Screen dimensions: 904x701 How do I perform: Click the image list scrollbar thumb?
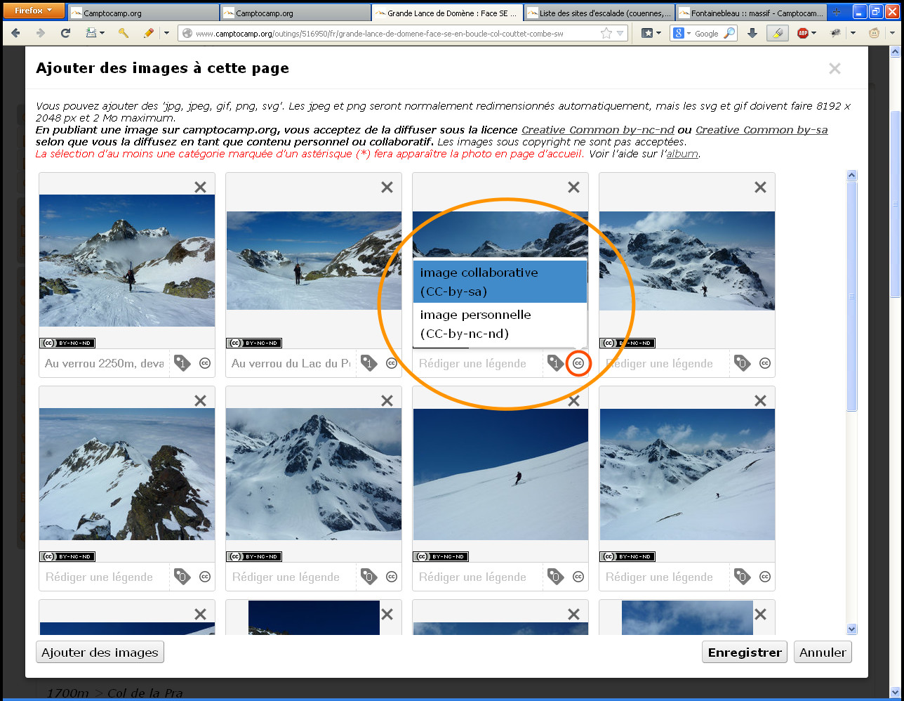click(x=852, y=296)
